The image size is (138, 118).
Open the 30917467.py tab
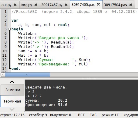point(52,5)
